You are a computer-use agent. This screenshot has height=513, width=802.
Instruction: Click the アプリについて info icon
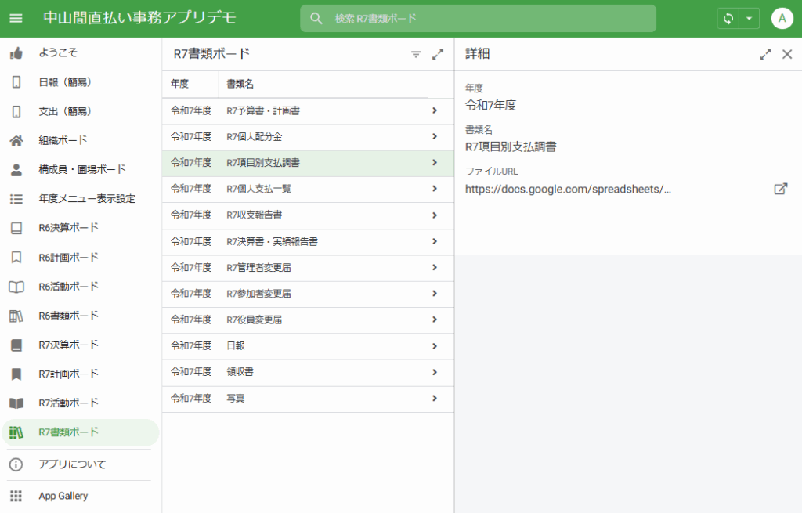(x=16, y=464)
